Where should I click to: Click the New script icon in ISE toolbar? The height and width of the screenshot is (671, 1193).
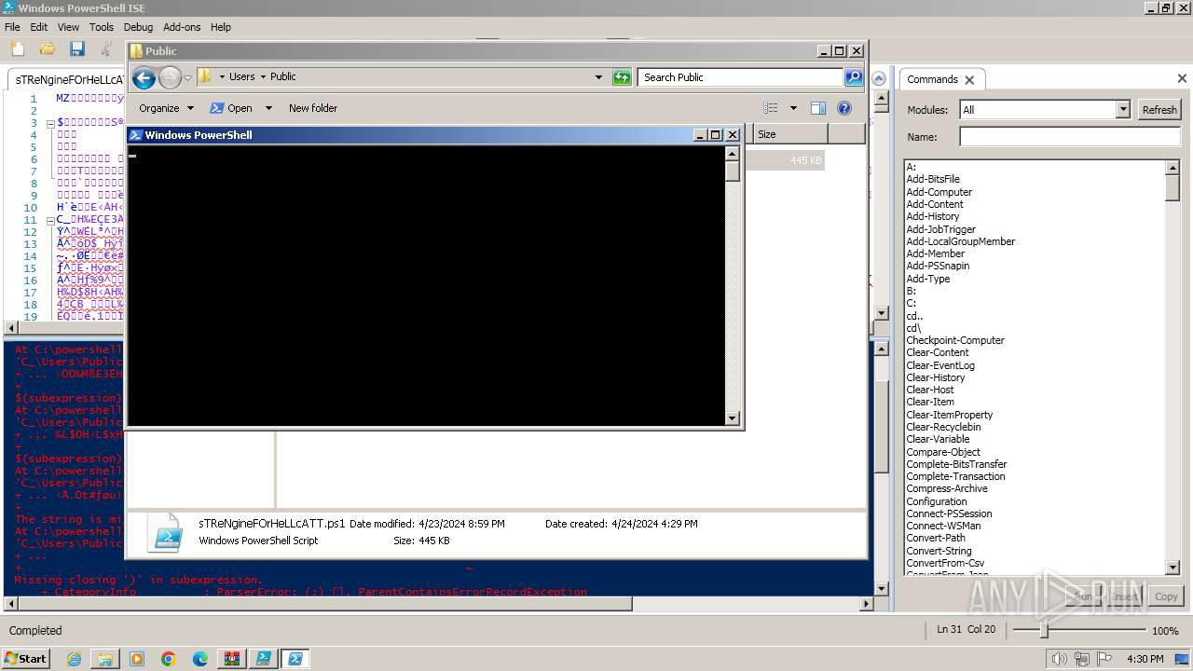click(17, 48)
